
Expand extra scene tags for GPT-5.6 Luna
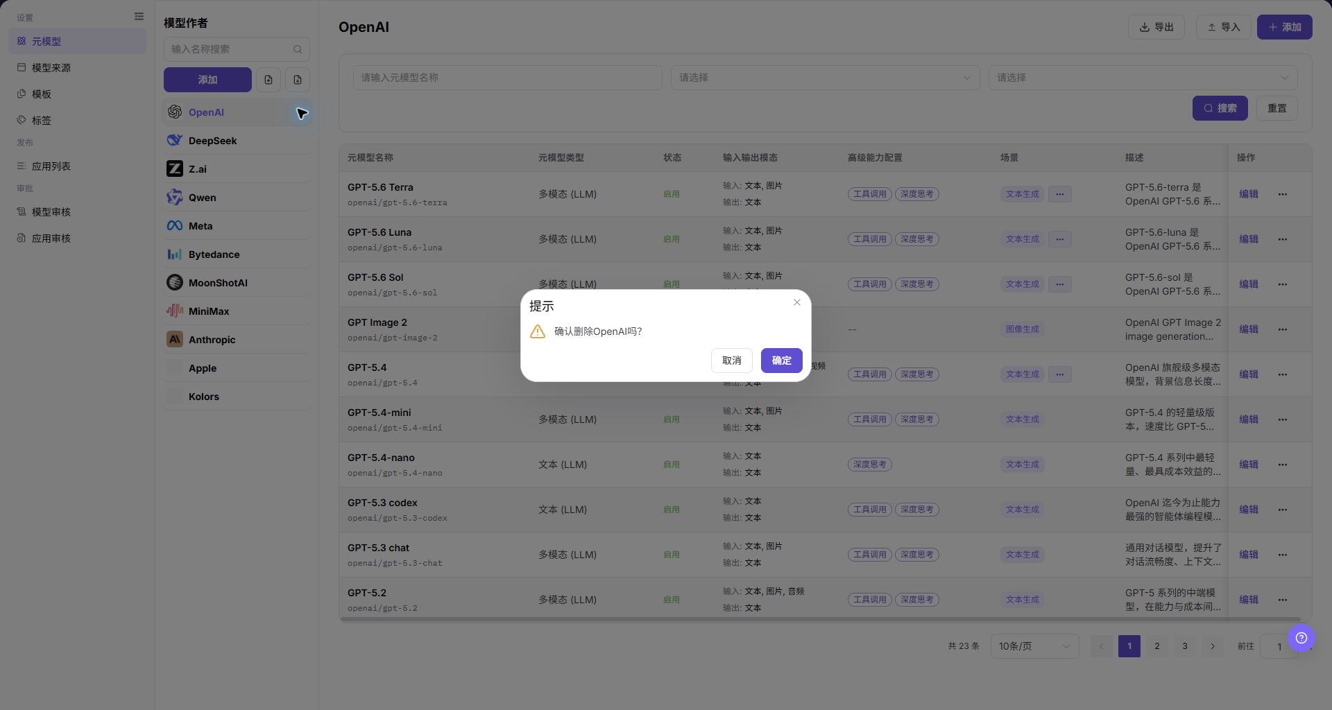point(1060,239)
